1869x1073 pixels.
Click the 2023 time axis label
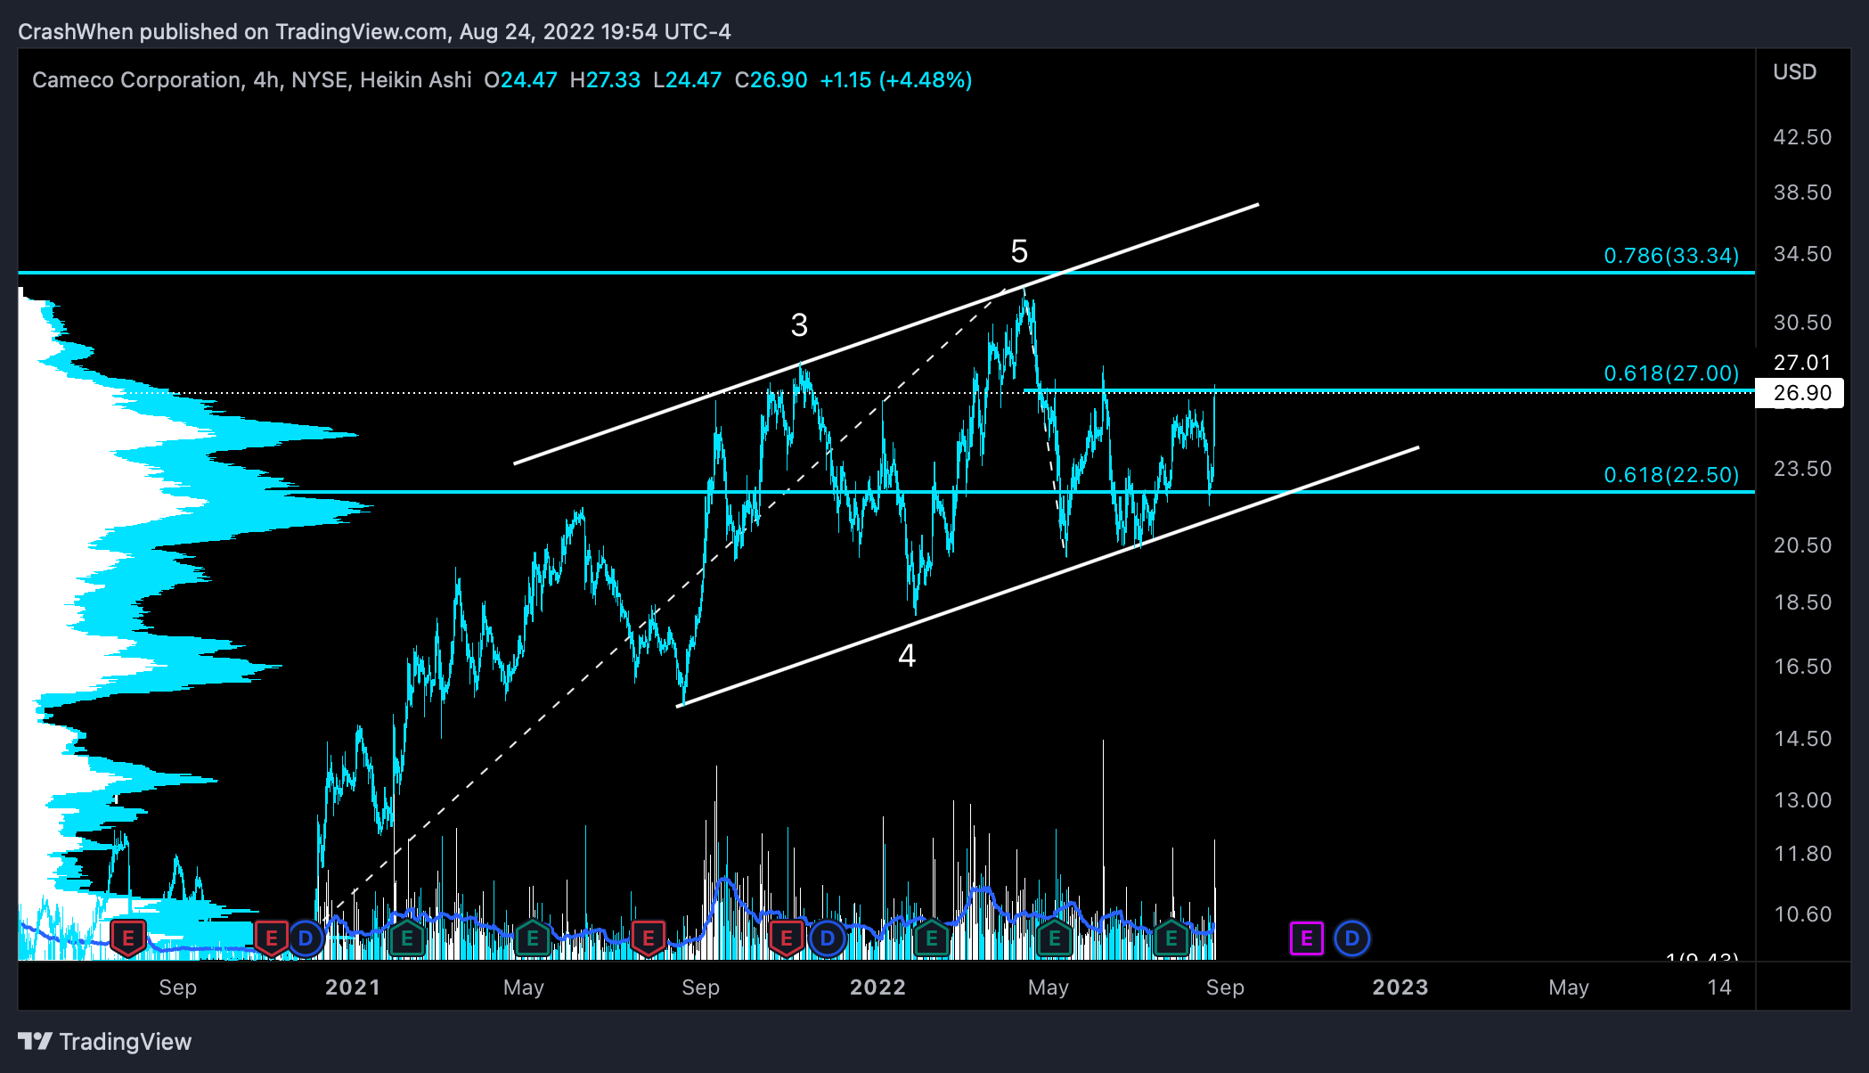click(1400, 987)
